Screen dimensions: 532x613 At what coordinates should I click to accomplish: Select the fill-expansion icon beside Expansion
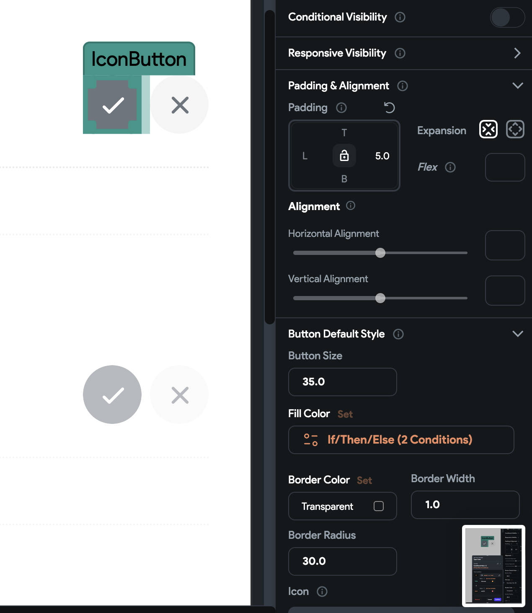click(515, 129)
